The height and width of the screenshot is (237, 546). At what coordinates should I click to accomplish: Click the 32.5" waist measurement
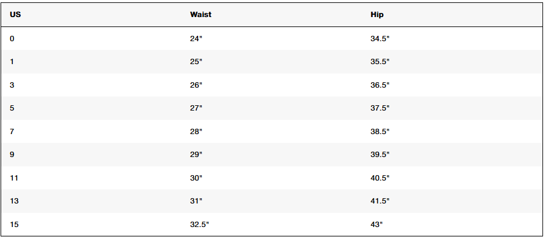pos(199,225)
